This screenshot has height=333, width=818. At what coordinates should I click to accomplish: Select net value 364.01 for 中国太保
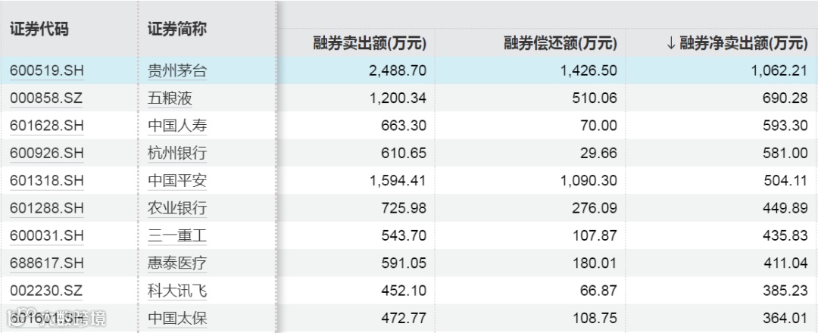[785, 318]
